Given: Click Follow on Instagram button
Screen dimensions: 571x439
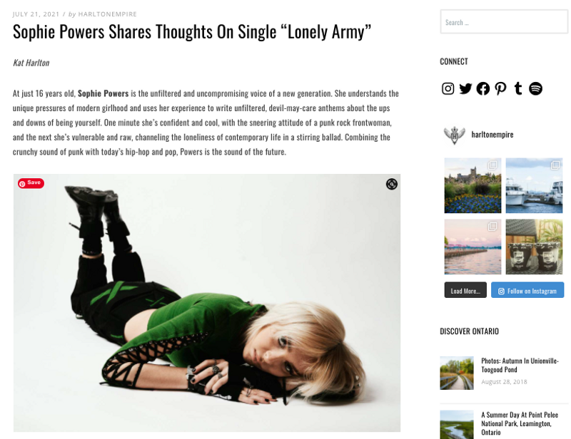Looking at the screenshot, I should (x=527, y=290).
